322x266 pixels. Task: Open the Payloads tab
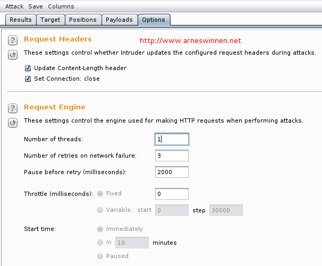[119, 20]
